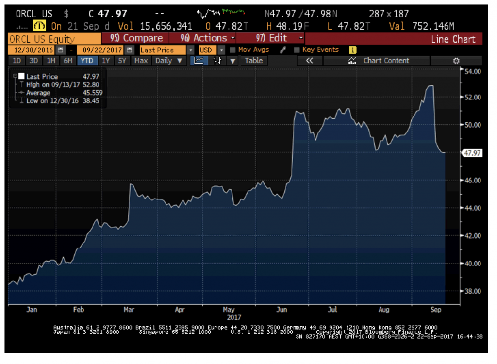Switch to the 5Y range tab
Viewport: 497px width, 364px height.
pyautogui.click(x=122, y=61)
